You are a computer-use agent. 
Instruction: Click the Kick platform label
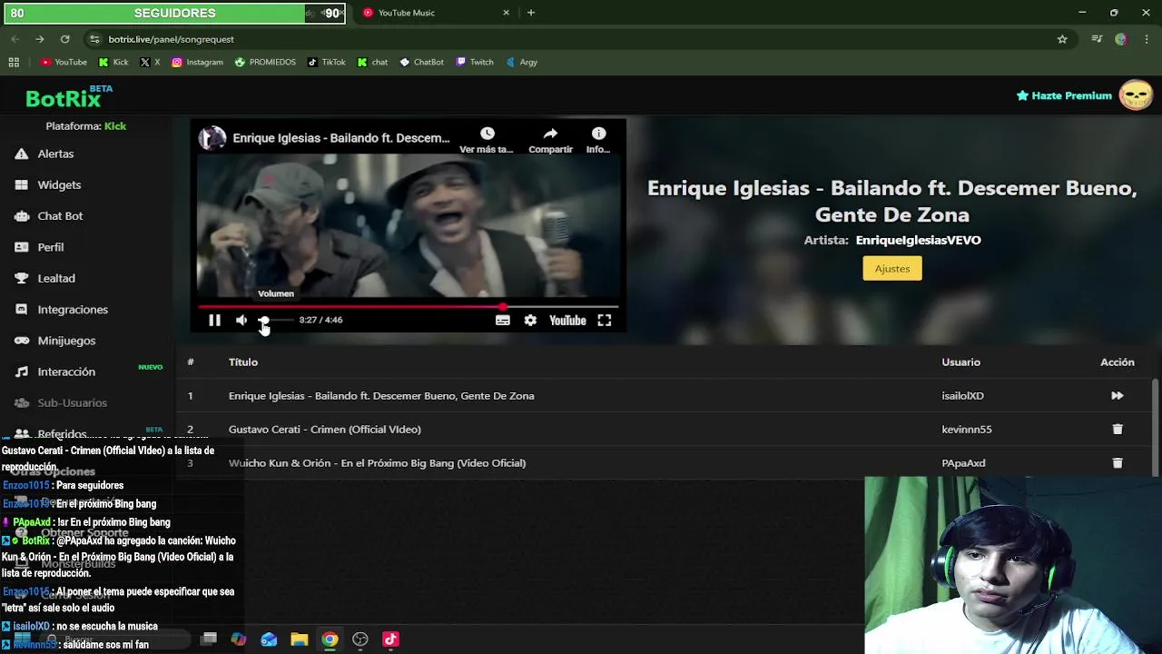(x=114, y=126)
